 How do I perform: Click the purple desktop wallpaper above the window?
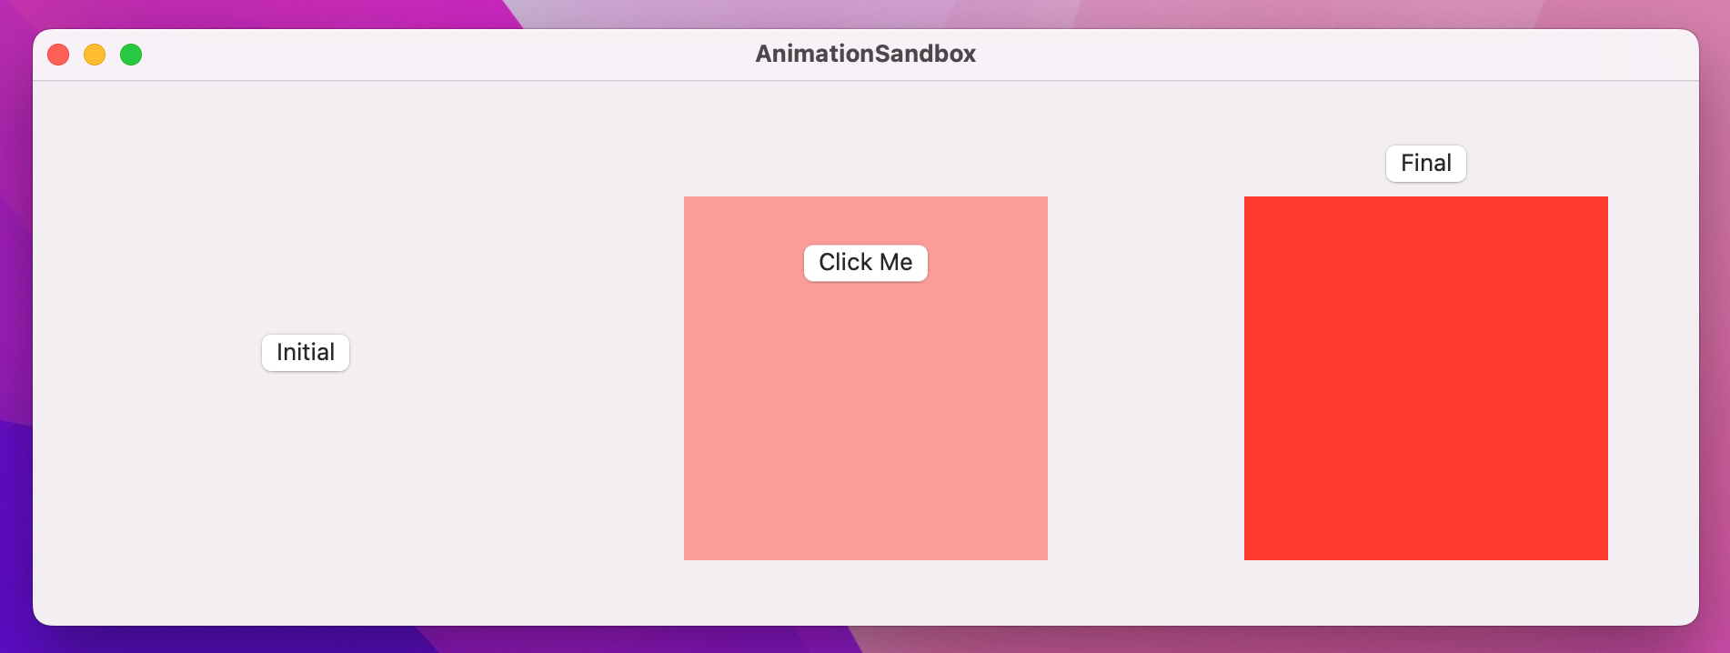tap(864, 14)
